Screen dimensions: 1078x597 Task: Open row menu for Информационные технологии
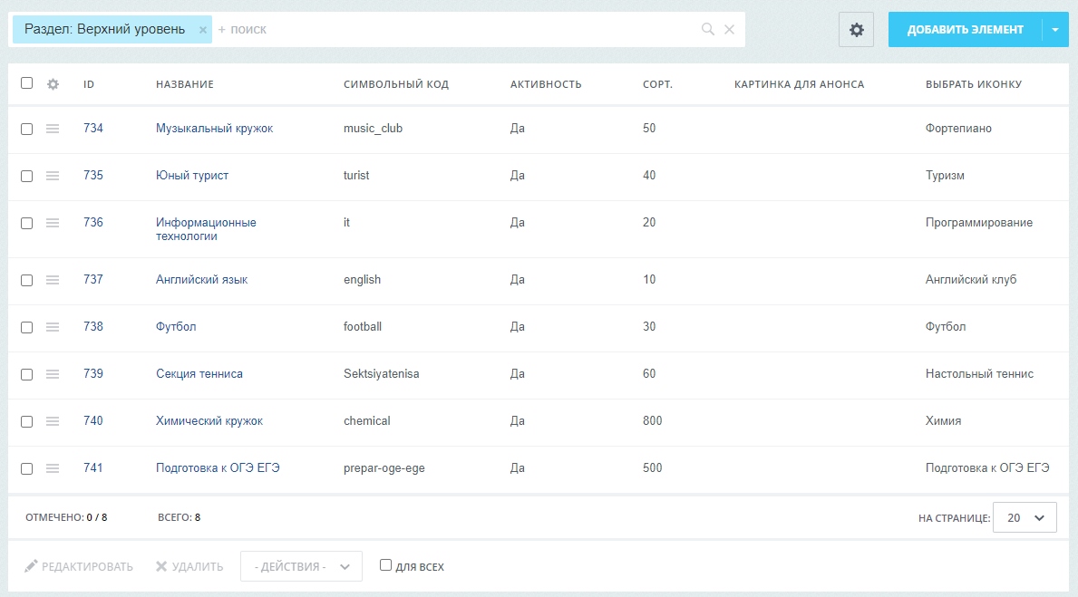53,223
